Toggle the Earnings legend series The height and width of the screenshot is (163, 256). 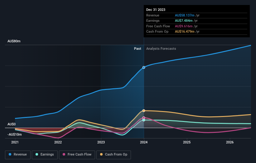[x=45, y=155]
